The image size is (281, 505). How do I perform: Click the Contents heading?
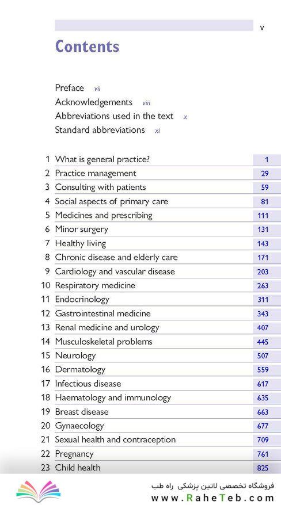[88, 47]
